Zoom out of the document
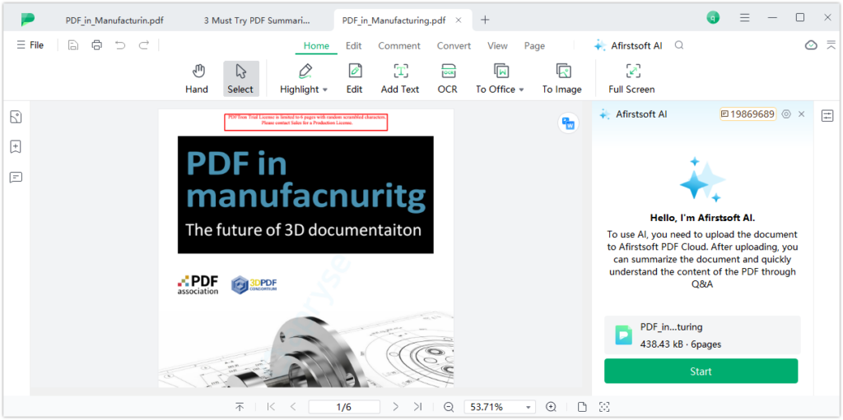Image resolution: width=843 pixels, height=420 pixels. coord(449,407)
